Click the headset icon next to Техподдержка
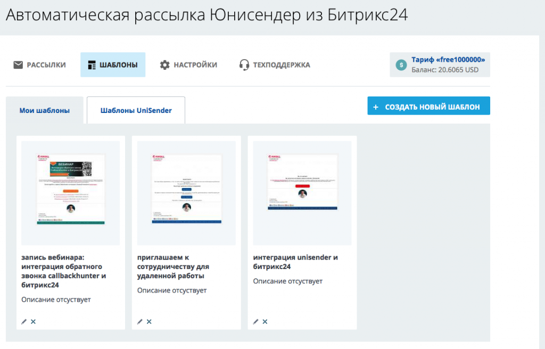Screen dimensions: 545x349 (244, 65)
